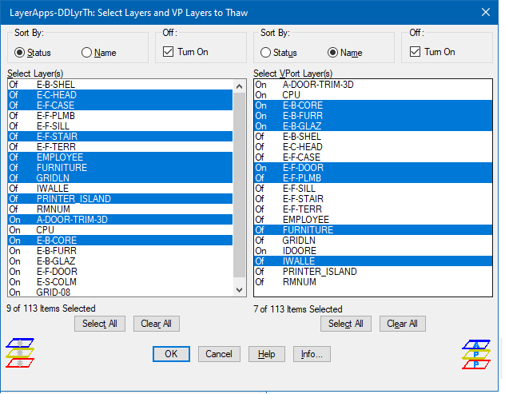Deselect A-DOOR-TRIM-3D in Layers list
Image resolution: width=505 pixels, height=394 pixels.
click(120, 220)
